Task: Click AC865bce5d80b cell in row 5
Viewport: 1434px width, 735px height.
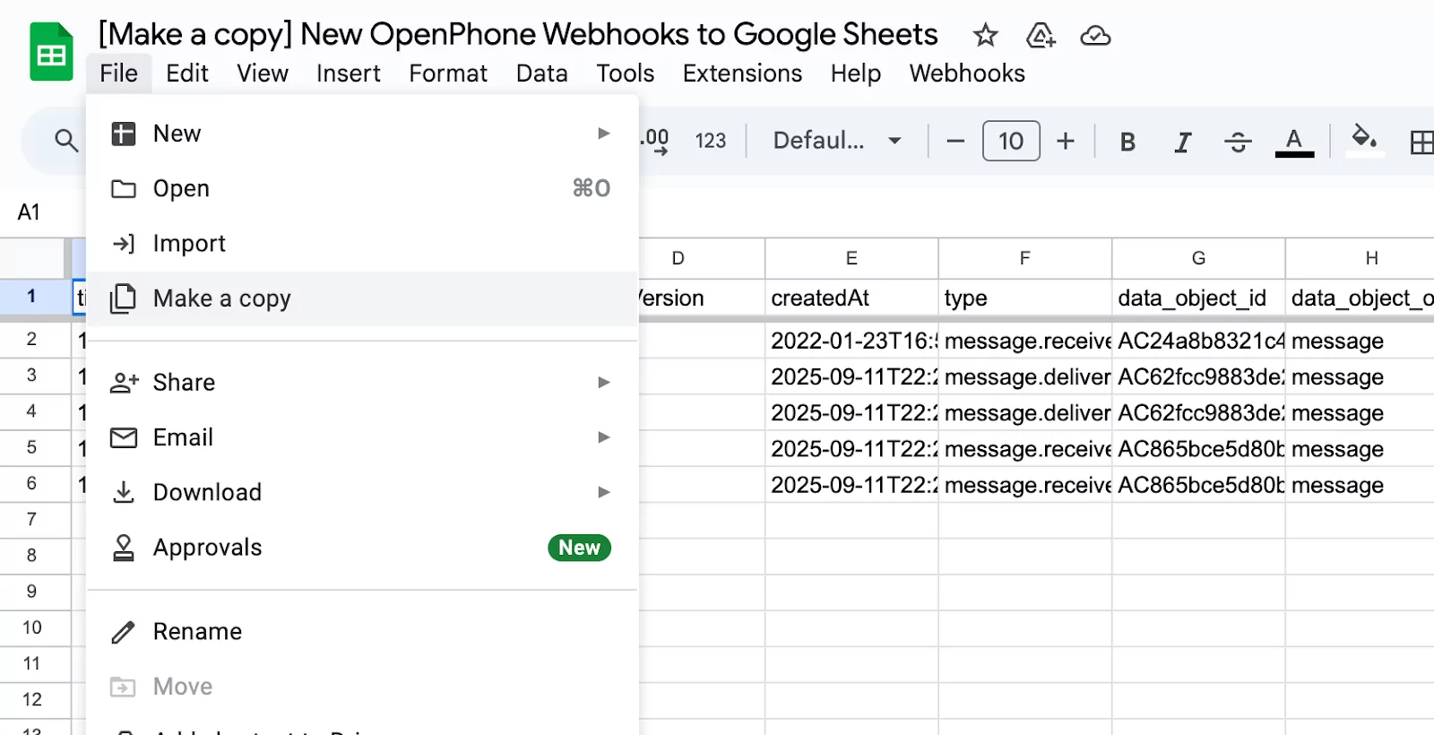Action: [x=1198, y=448]
